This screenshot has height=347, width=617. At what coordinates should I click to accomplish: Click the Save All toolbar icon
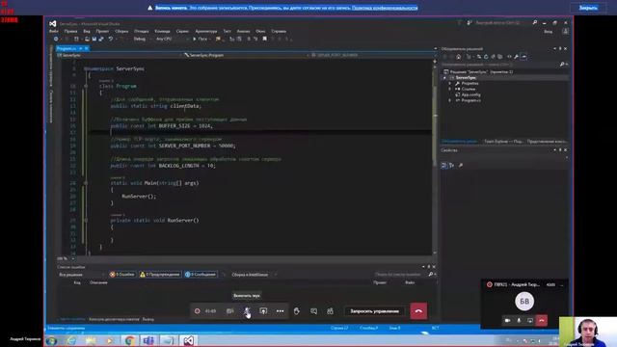point(101,39)
